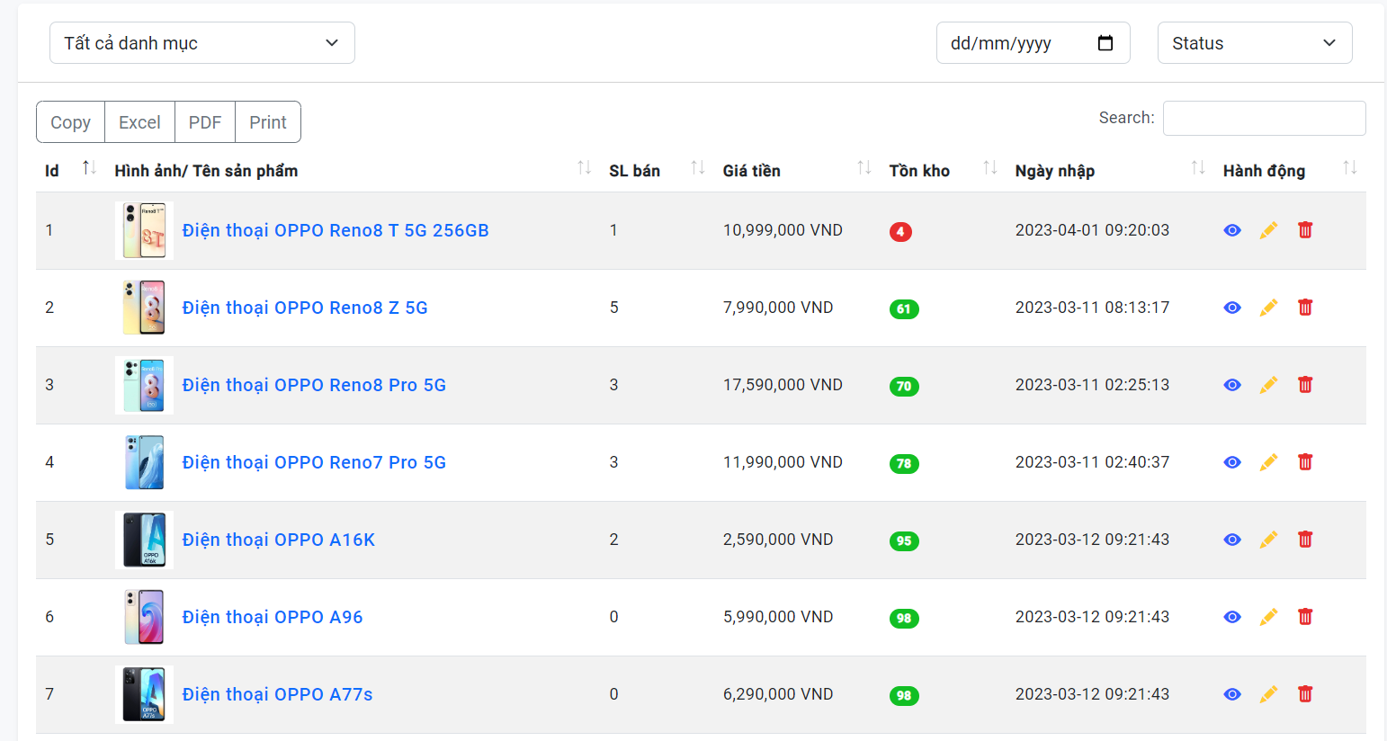Print the product table
1387x741 pixels.
click(268, 122)
